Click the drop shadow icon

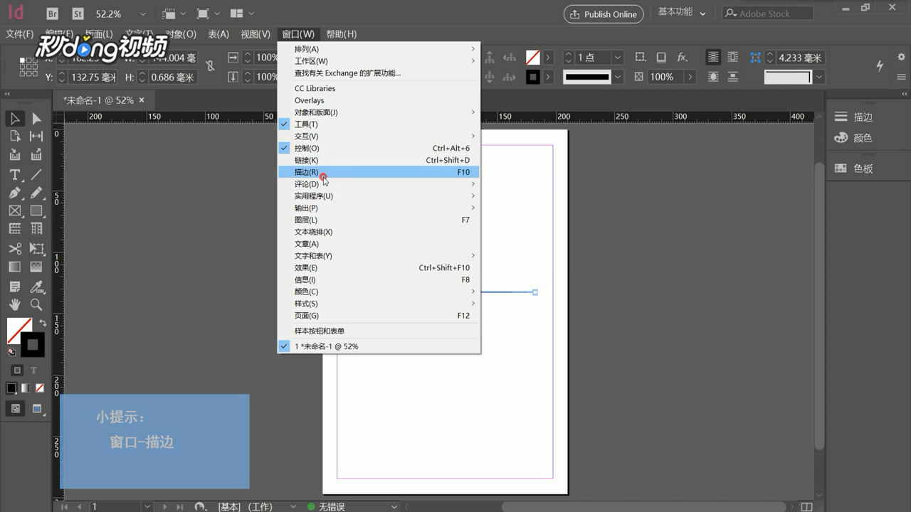(x=661, y=58)
